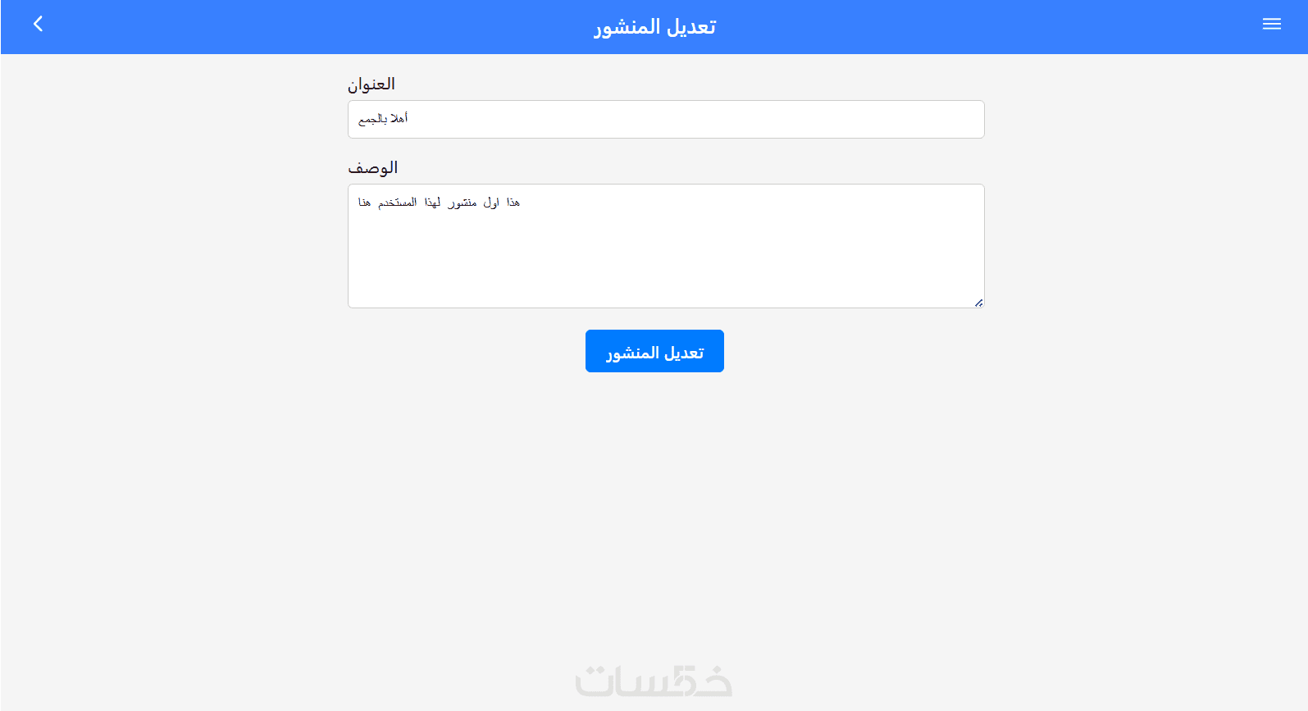Open the hamburger menu
Screen dimensions: 1308x711
click(x=1271, y=25)
